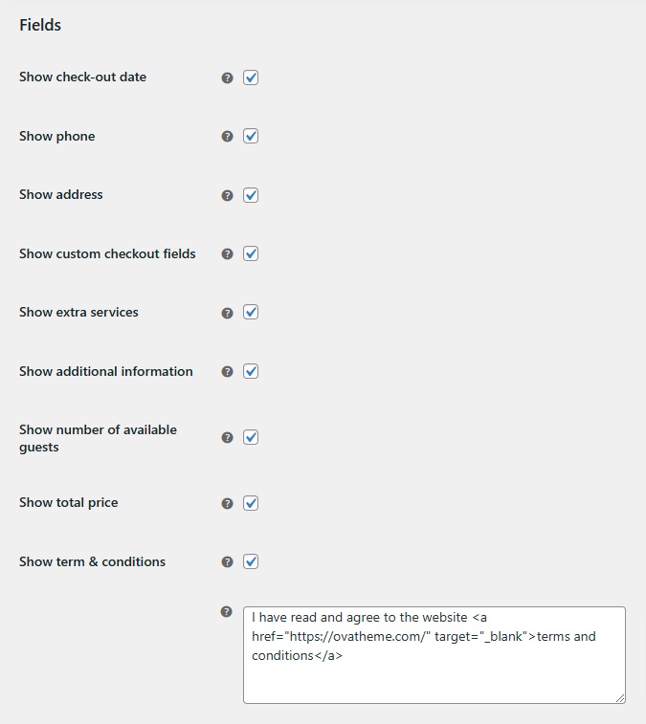Click help icon beside Show total price
This screenshot has width=646, height=724.
pos(227,503)
